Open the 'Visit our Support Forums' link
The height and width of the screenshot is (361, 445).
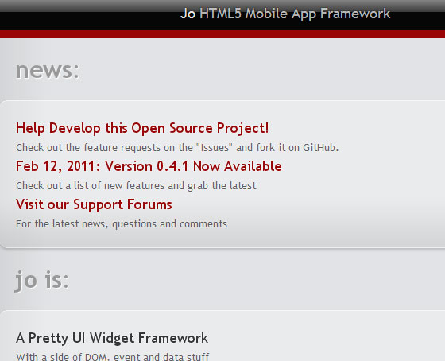coord(94,204)
